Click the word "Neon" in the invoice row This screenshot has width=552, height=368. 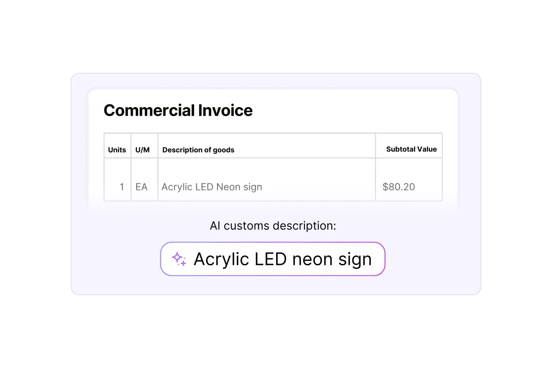[x=227, y=187]
